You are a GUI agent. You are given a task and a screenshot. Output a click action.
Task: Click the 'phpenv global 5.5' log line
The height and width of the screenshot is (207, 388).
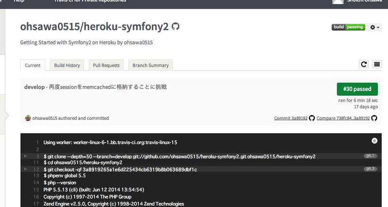65,176
